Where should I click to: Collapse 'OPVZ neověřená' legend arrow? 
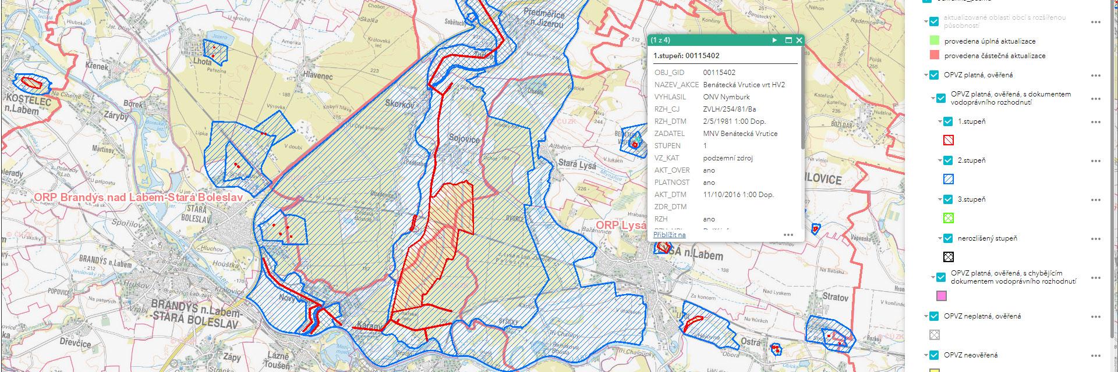pyautogui.click(x=926, y=355)
